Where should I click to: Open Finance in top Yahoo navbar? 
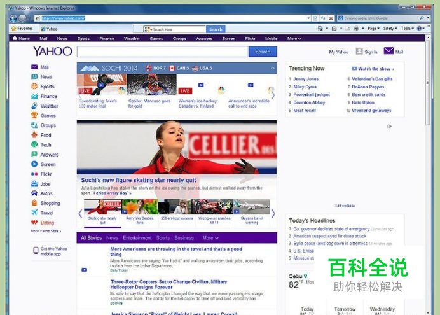click(107, 38)
